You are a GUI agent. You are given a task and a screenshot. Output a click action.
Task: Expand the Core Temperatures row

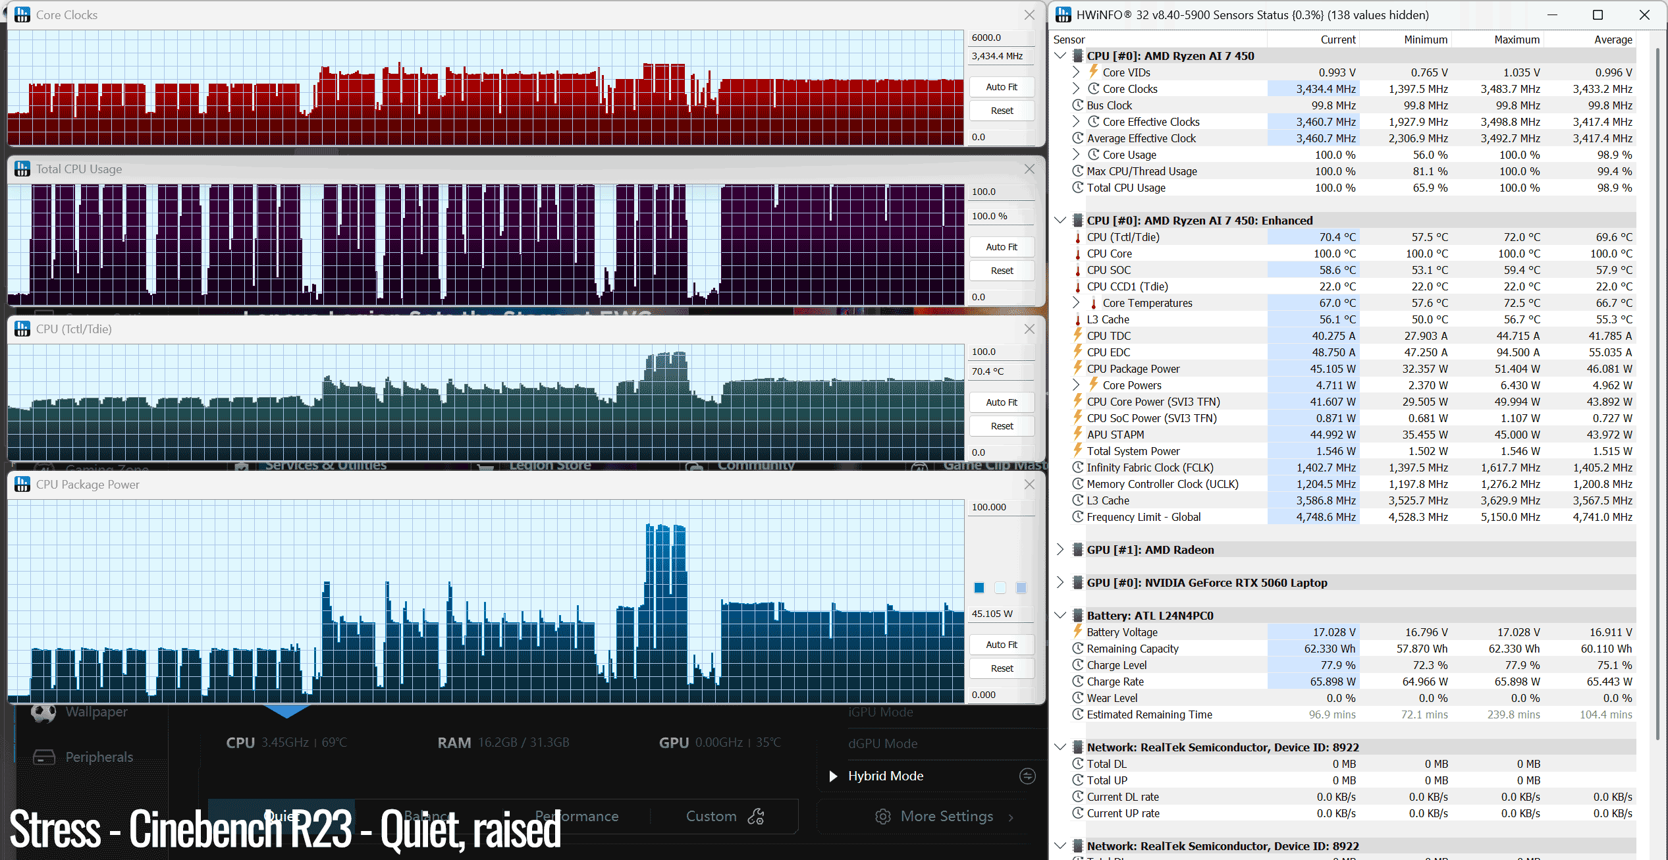1076,302
